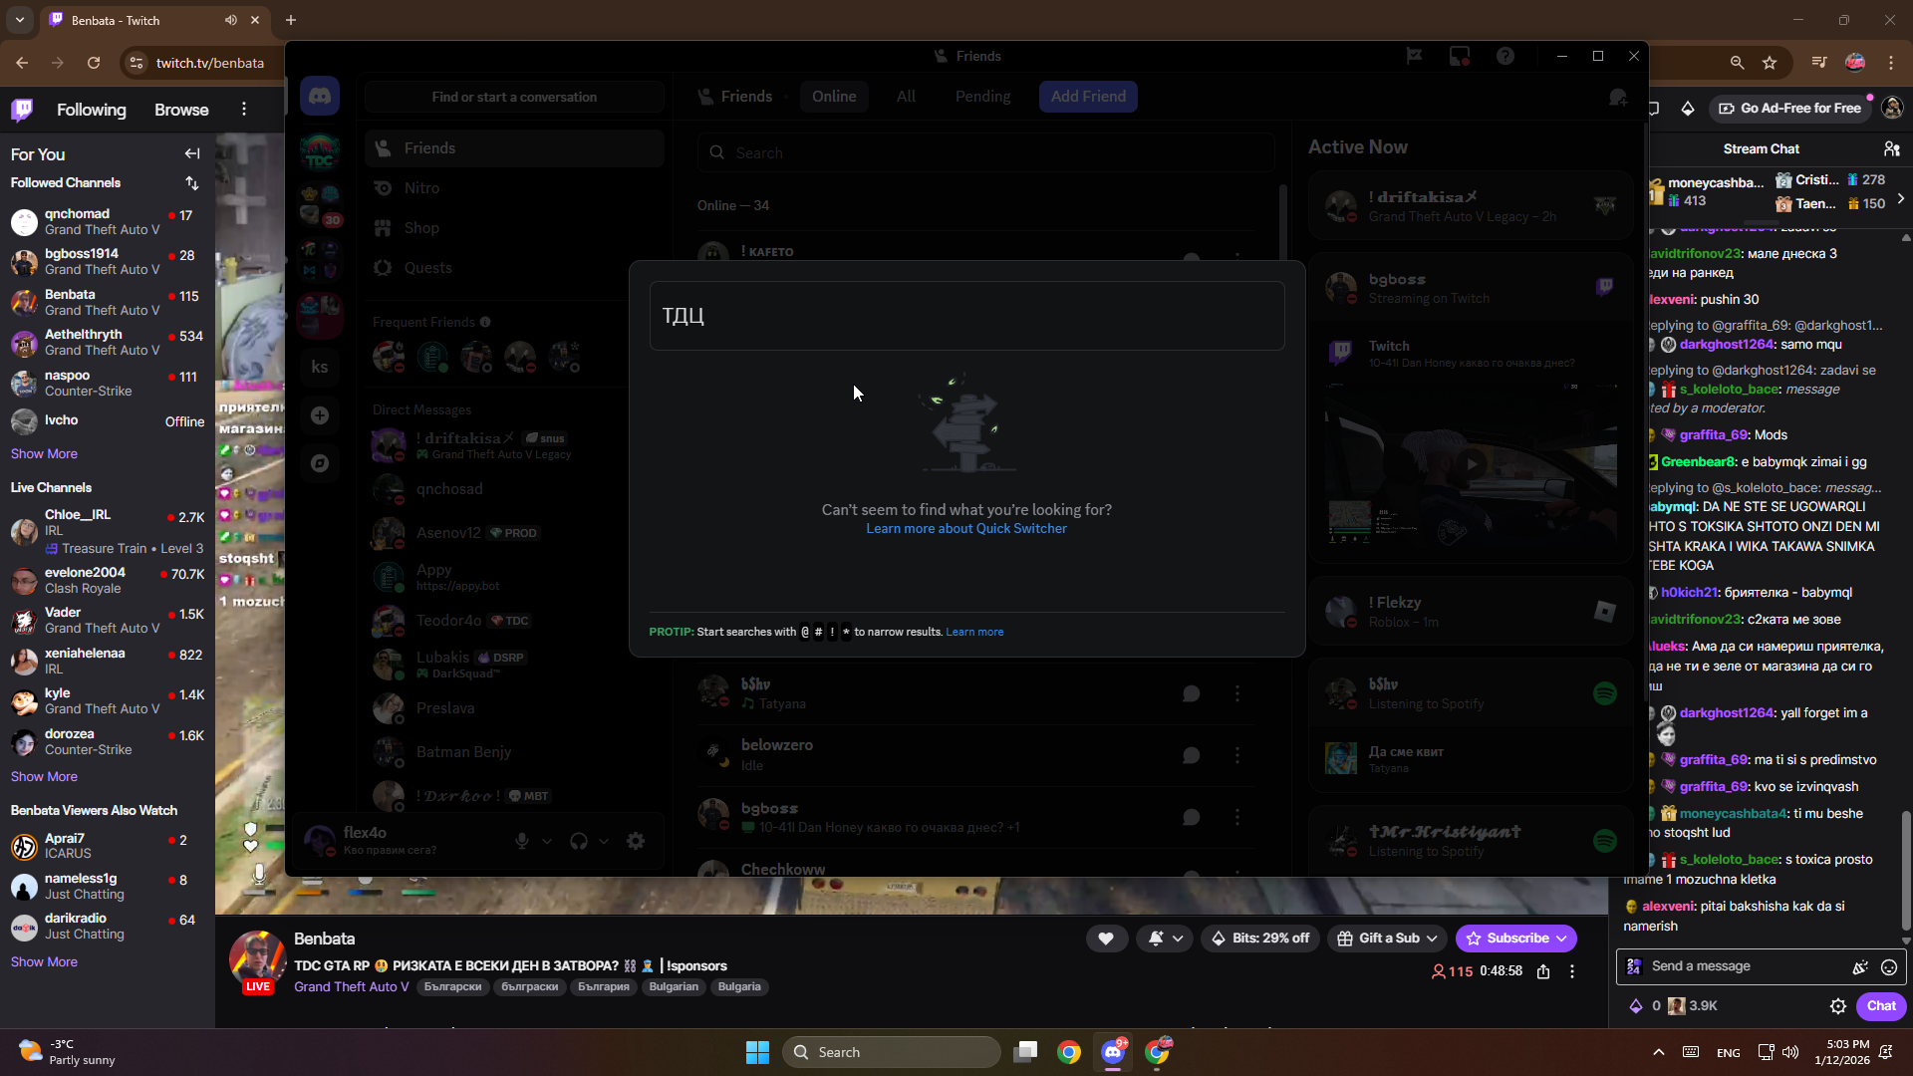Open Discord from the Windows taskbar

click(1113, 1052)
